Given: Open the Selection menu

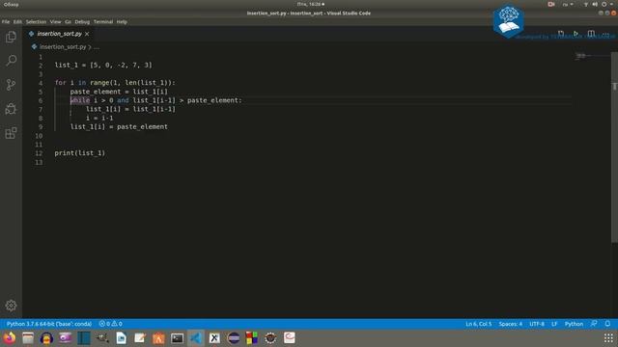Looking at the screenshot, I should tap(36, 21).
